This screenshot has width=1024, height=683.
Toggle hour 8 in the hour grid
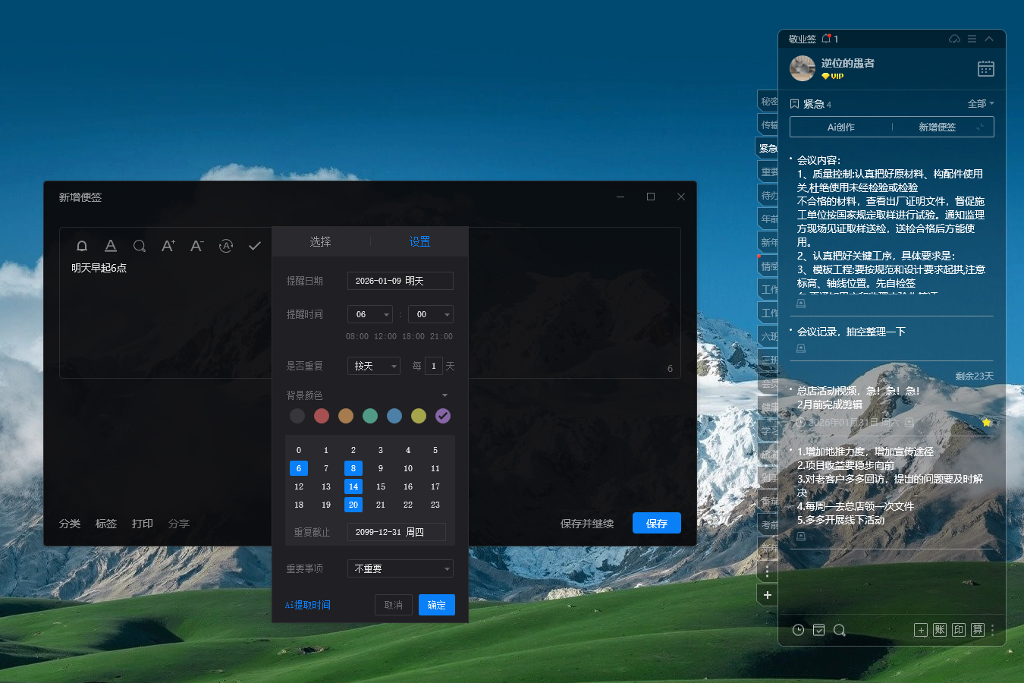[x=353, y=468]
